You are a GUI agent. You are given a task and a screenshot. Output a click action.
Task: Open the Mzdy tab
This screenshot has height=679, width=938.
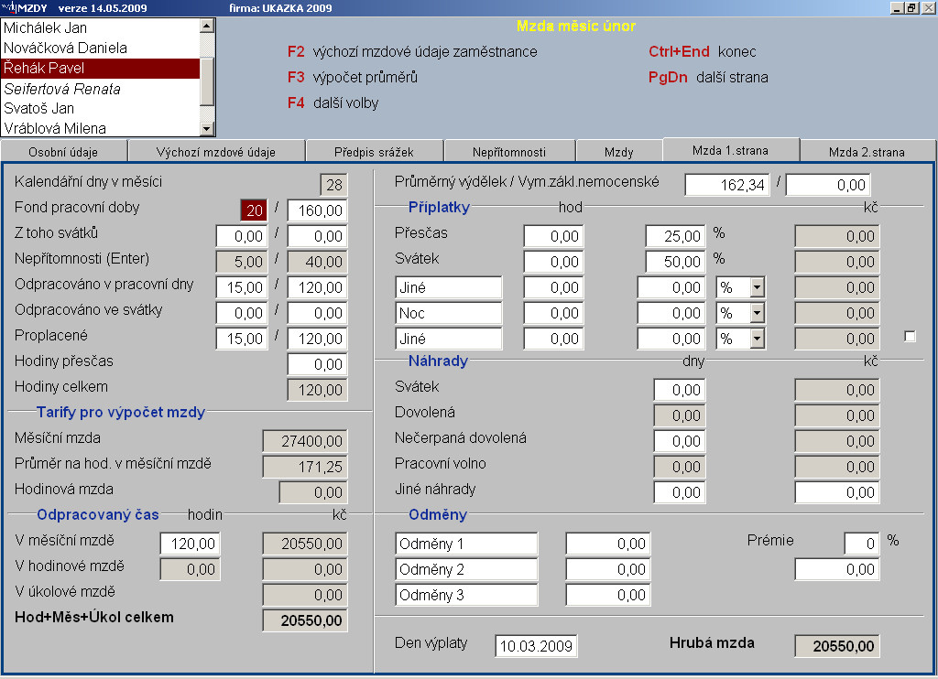tap(618, 152)
